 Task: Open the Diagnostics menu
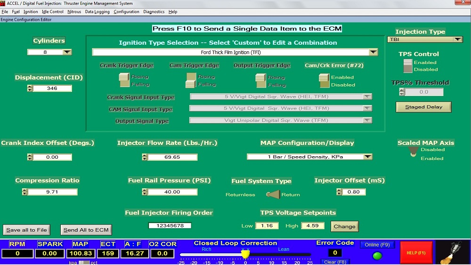[x=154, y=12]
